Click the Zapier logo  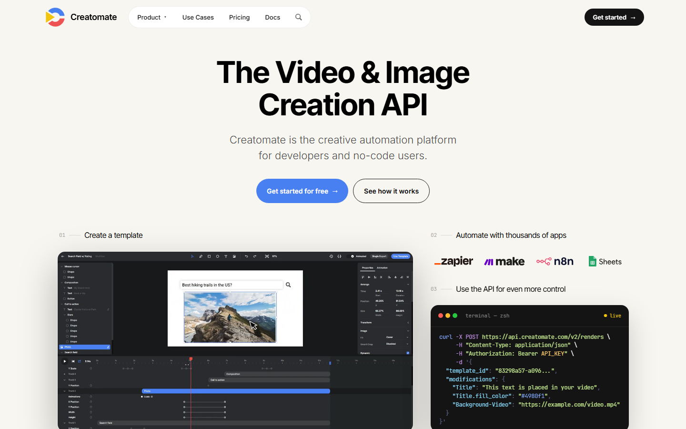pos(454,261)
